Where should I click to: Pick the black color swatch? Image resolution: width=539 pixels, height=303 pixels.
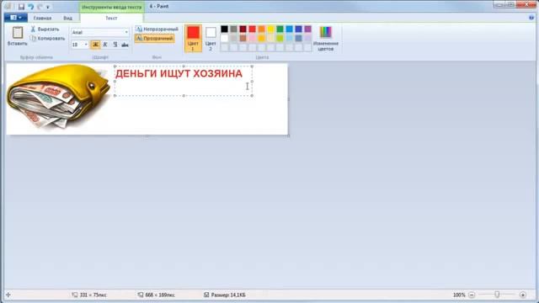click(225, 29)
